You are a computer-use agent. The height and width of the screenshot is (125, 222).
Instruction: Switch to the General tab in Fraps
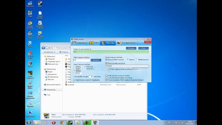79,43
